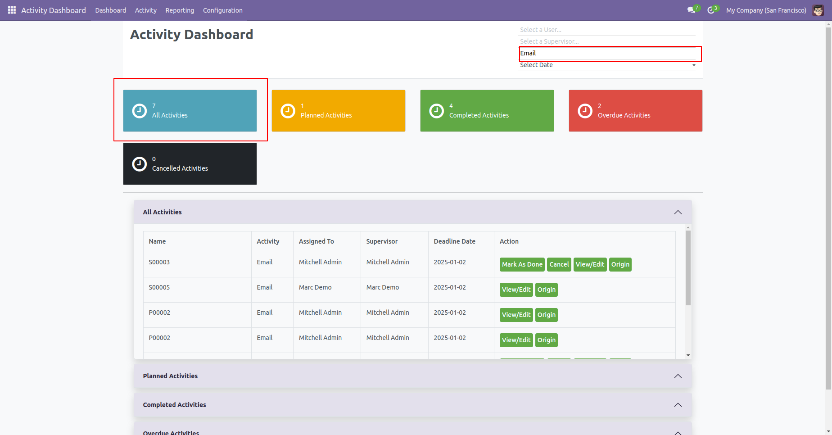Viewport: 832px width, 435px height.
Task: Mark S00003 activity as done
Action: coord(522,264)
